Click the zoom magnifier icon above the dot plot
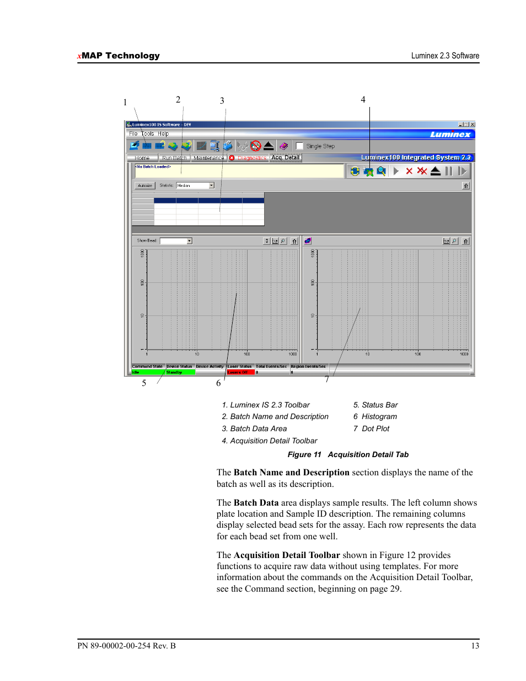The height and width of the screenshot is (681, 526). point(455,241)
